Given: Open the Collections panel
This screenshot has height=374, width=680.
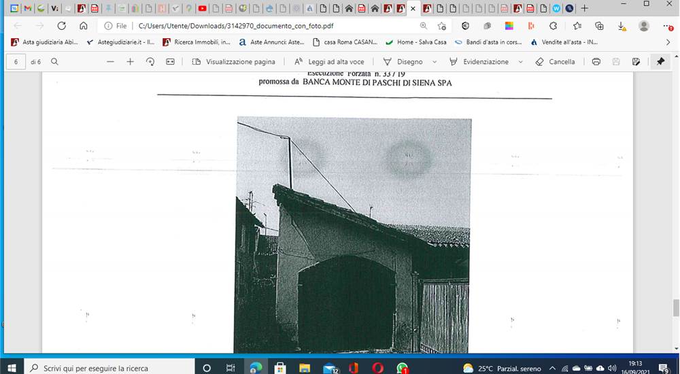Looking at the screenshot, I should click(x=599, y=26).
